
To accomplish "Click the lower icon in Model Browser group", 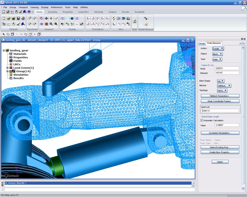I will click(x=146, y=24).
